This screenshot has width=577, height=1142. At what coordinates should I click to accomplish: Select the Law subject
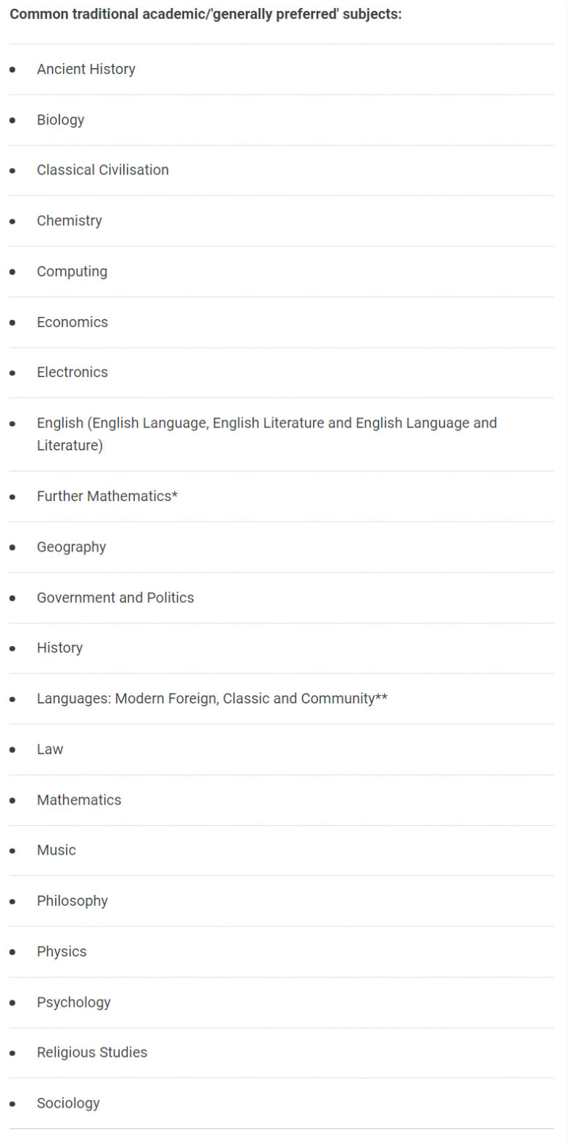point(50,749)
